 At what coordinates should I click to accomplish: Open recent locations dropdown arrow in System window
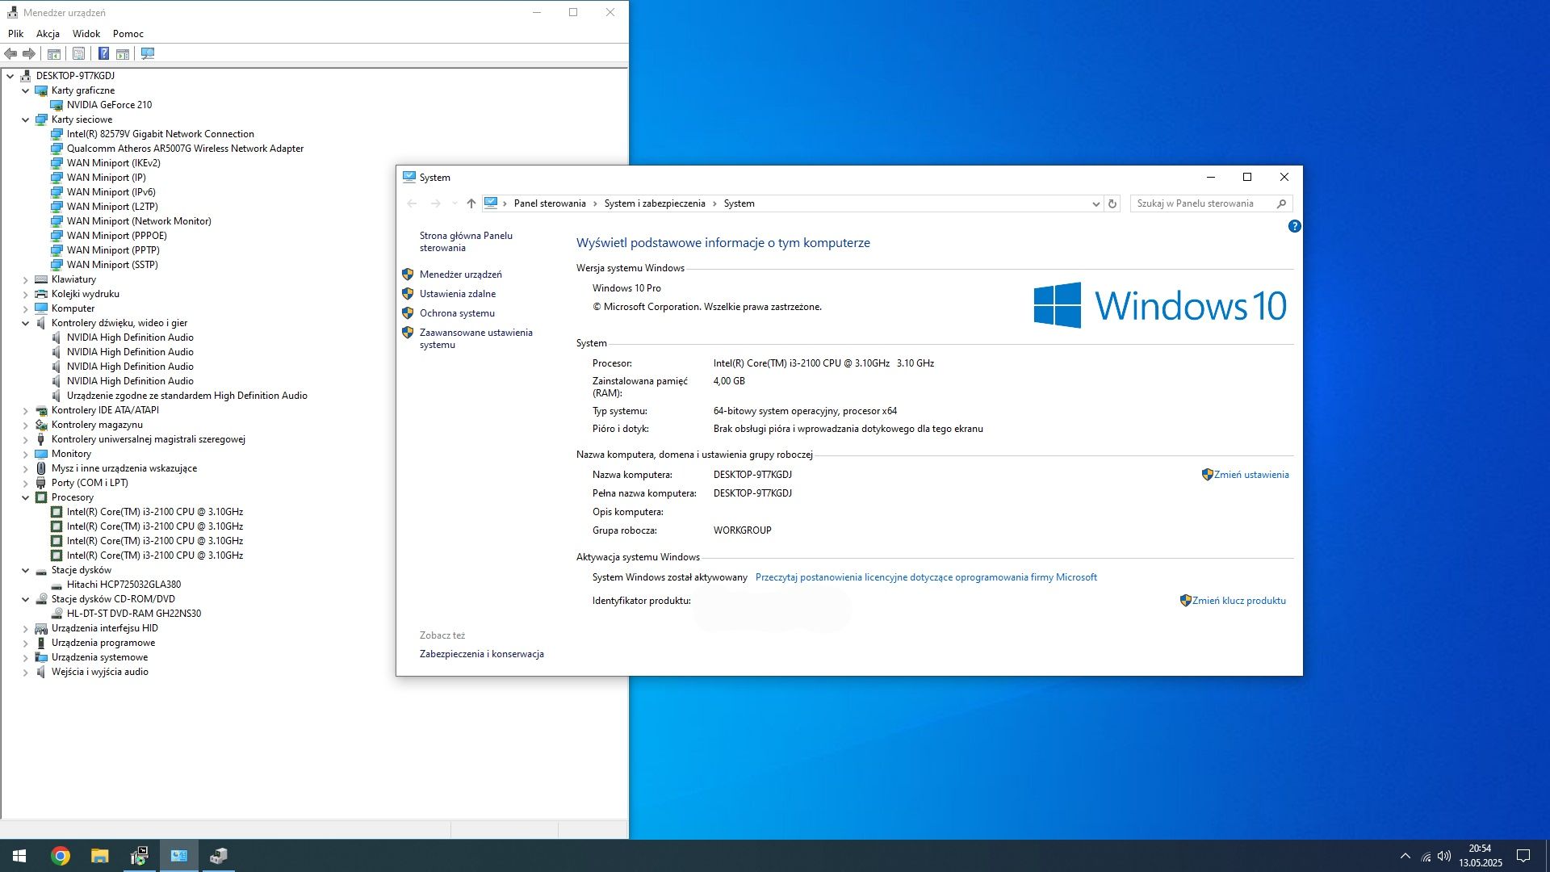(x=455, y=203)
